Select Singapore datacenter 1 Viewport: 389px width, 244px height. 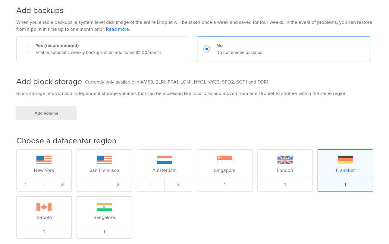225,185
